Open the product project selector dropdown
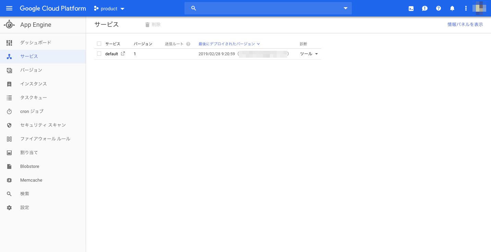The width and height of the screenshot is (491, 252). [x=109, y=8]
